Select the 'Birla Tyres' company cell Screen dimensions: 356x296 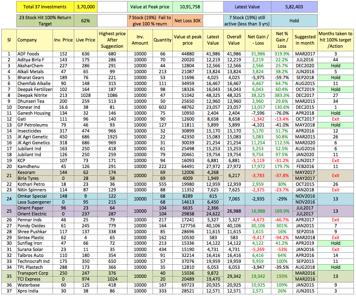tap(34, 178)
